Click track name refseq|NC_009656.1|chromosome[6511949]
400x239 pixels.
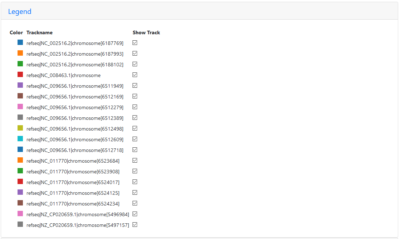(75, 86)
